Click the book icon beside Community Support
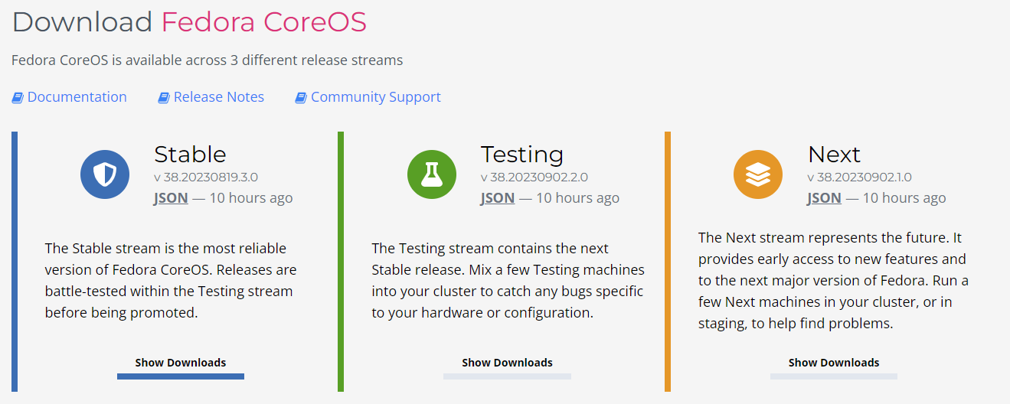This screenshot has height=404, width=1010. click(301, 97)
